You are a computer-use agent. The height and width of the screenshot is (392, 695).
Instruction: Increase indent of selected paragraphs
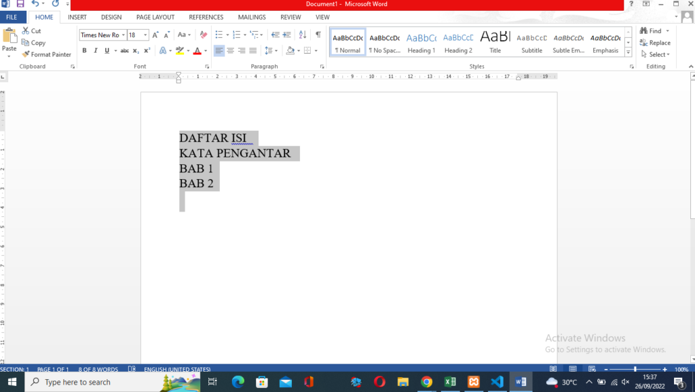click(287, 35)
